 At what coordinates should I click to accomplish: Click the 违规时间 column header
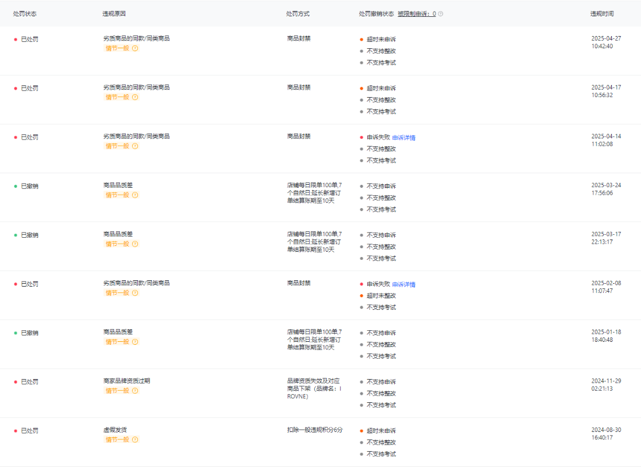[601, 14]
